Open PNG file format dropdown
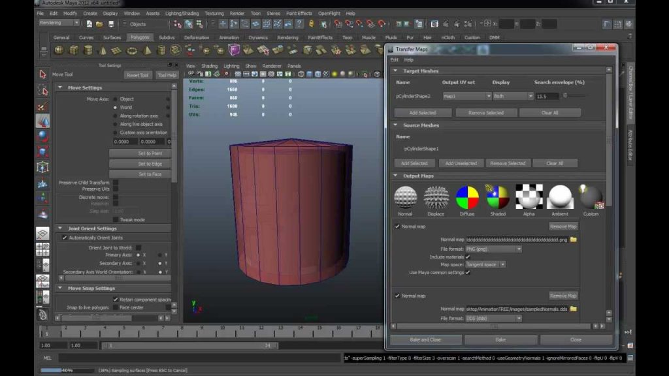 [494, 249]
